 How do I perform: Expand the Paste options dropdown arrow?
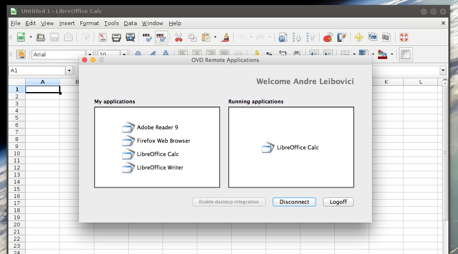pos(215,37)
